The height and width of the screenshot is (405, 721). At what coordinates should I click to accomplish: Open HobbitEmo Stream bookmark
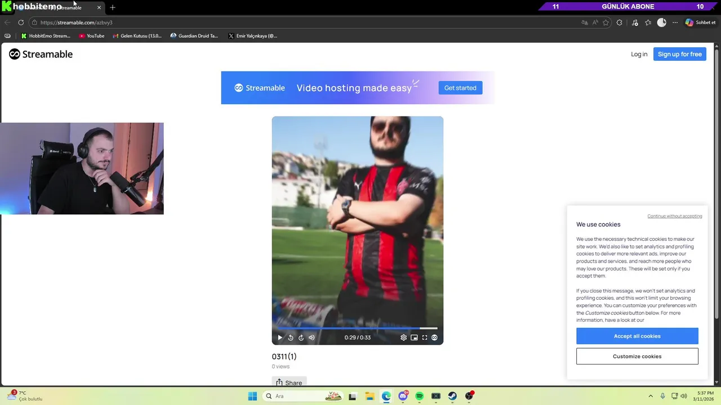(x=46, y=36)
